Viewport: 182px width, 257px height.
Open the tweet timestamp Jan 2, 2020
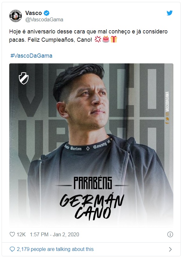[55, 234]
